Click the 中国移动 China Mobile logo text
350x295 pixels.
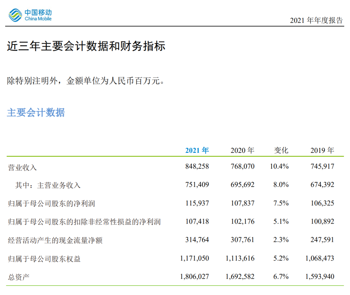click(x=38, y=15)
